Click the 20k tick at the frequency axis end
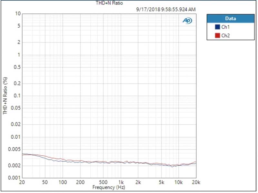258x193 pixels. [x=196, y=182]
